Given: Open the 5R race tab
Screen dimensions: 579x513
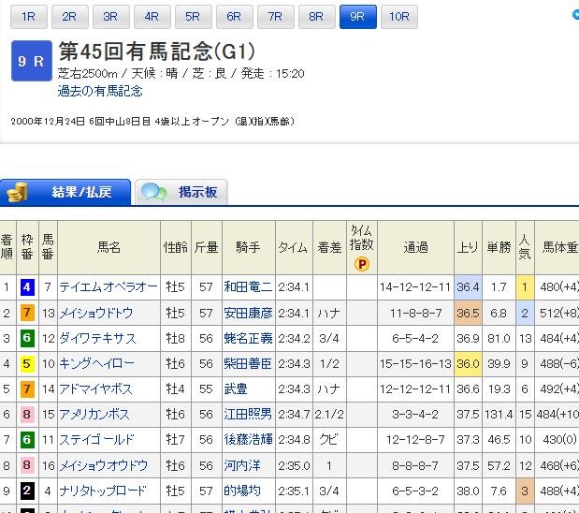Looking at the screenshot, I should point(193,17).
